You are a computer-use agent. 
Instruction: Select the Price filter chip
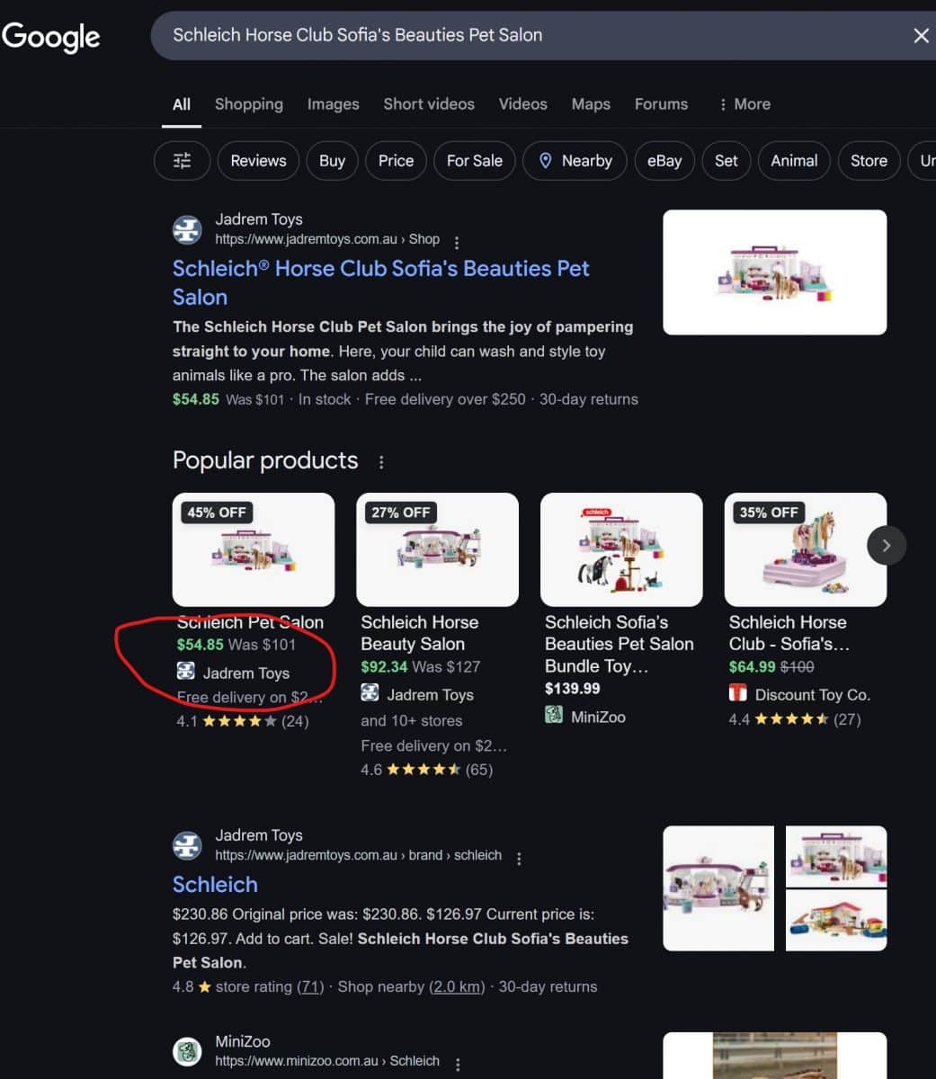click(x=396, y=161)
